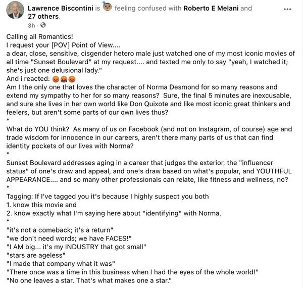Click the '3h' post timestamp

tap(31, 25)
